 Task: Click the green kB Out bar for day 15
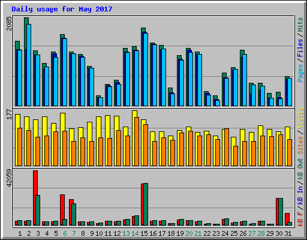(x=146, y=204)
